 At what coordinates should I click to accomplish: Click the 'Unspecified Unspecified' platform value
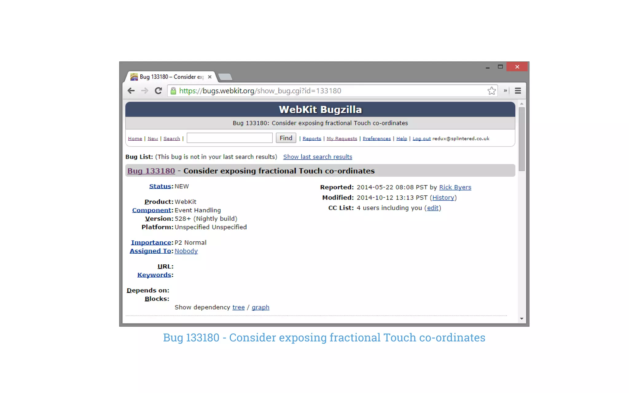click(x=211, y=227)
